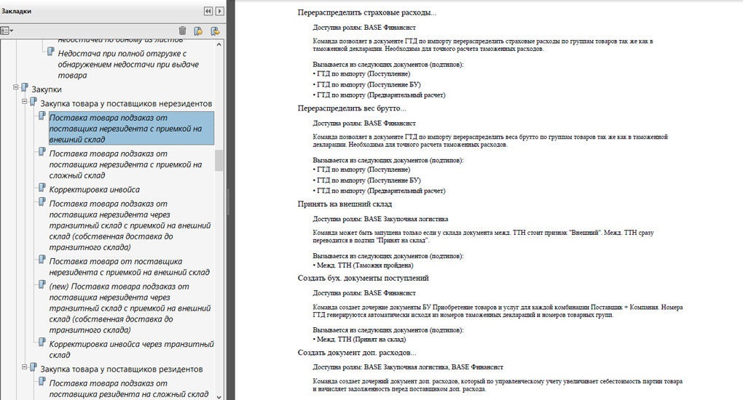This screenshot has height=400, width=743.
Task: Select the Закупки bookmark
Action: coord(47,89)
